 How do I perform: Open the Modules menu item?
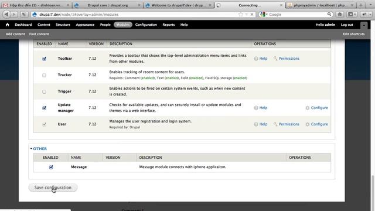[x=123, y=25]
